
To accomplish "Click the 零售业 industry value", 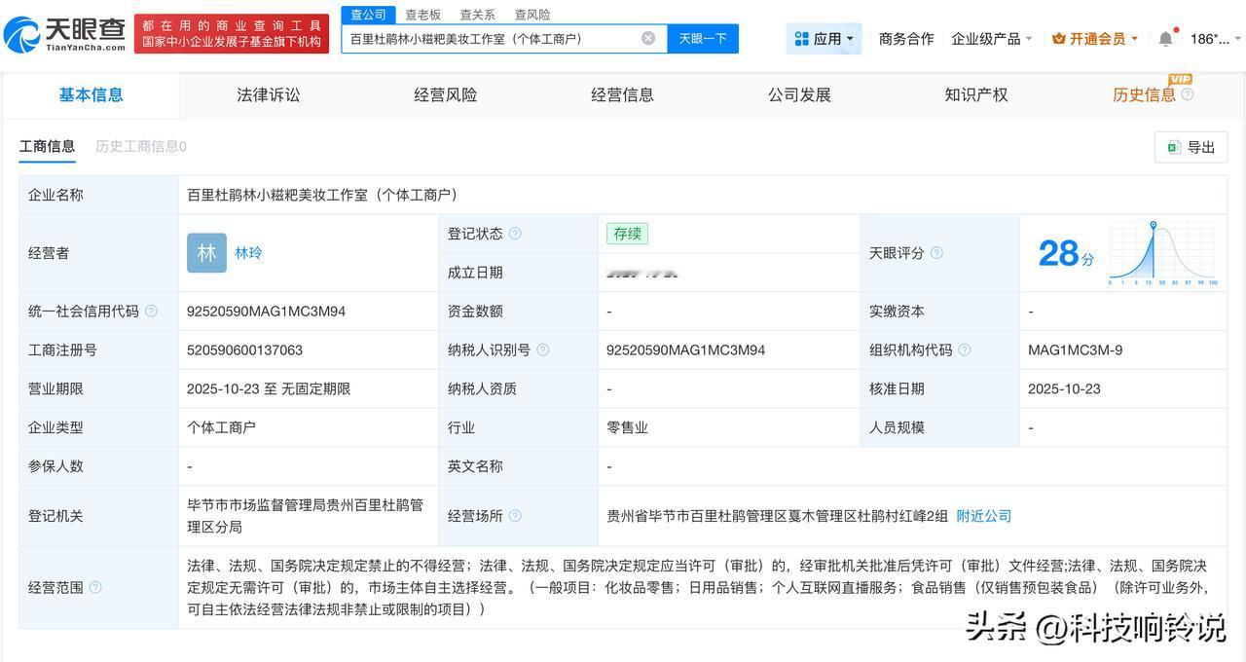I will click(628, 428).
